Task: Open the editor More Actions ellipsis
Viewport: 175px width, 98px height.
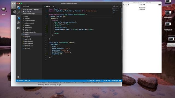Action: pos(121,7)
